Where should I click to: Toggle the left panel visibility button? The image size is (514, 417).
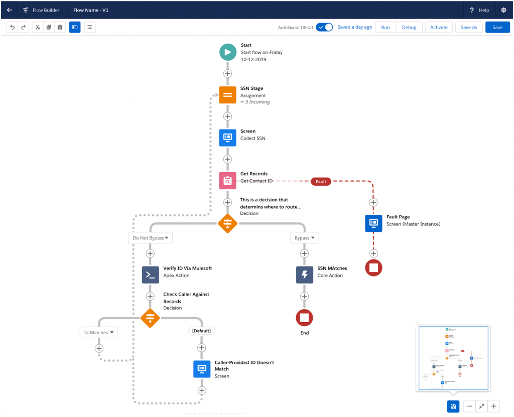[75, 27]
